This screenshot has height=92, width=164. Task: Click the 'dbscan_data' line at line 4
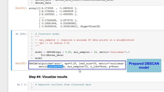pos(43,3)
